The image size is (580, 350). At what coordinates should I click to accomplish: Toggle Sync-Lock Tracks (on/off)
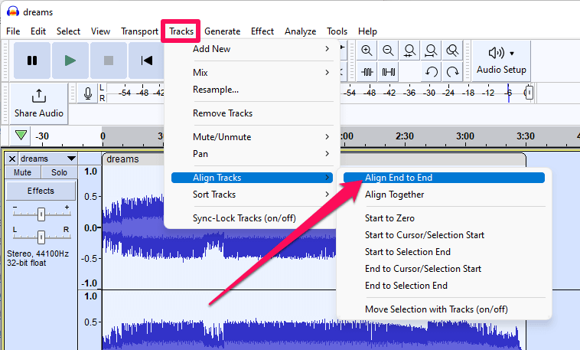pos(252,218)
